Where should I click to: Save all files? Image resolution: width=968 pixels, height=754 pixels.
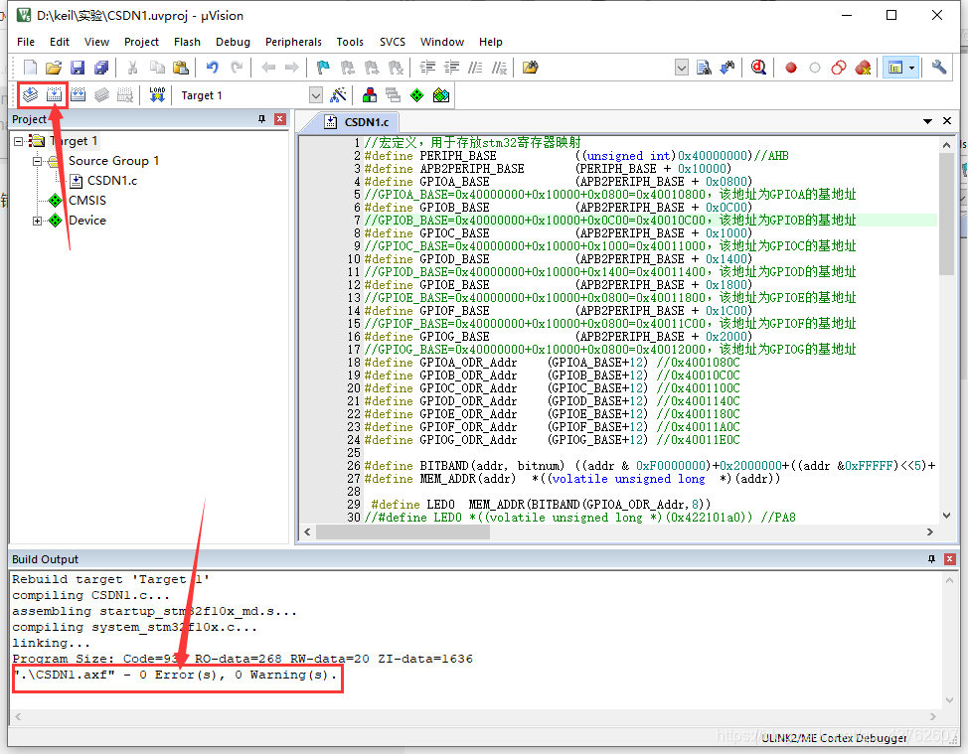101,68
